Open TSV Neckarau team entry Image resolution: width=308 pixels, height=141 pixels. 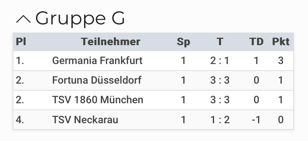tap(85, 120)
